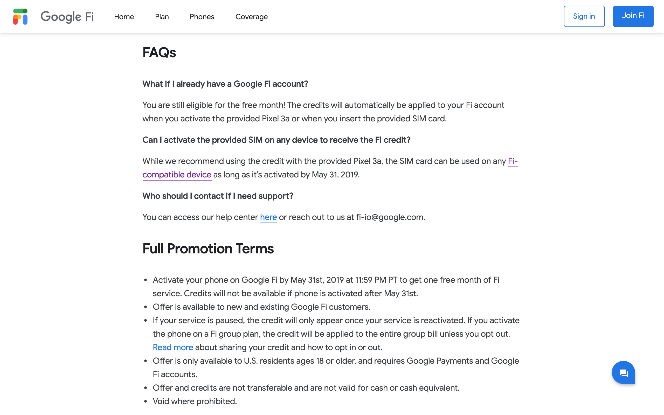This screenshot has height=415, width=664.
Task: Navigate to the Phones section
Action: pos(202,17)
